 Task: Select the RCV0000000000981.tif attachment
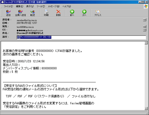point(34,37)
